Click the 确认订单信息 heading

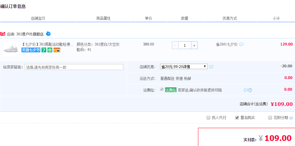click(13, 6)
